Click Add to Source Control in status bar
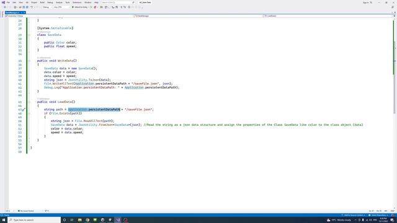397x223 pixels. pyautogui.click(x=353, y=215)
